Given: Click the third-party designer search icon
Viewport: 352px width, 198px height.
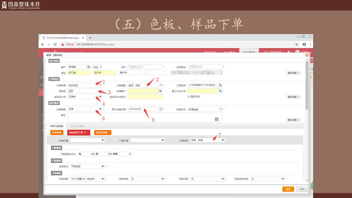Looking at the screenshot, I should tap(220, 91).
